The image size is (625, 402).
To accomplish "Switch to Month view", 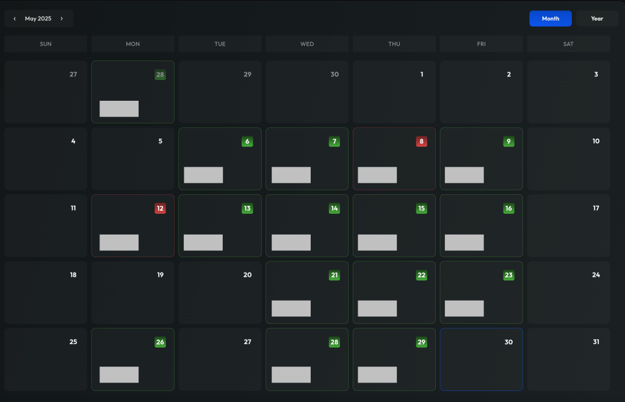I will [550, 19].
